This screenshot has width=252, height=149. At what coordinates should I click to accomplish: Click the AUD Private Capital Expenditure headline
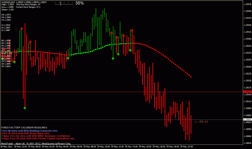click(38, 139)
